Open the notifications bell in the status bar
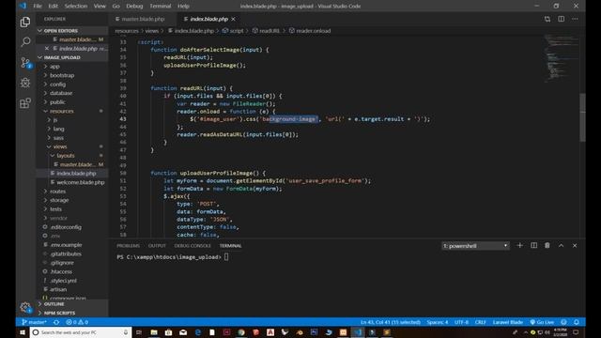Viewport: 601px width, 338px height. click(576, 322)
